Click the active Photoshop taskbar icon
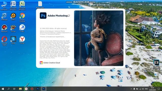Viewport: 162px width, 91px height. 44,89
